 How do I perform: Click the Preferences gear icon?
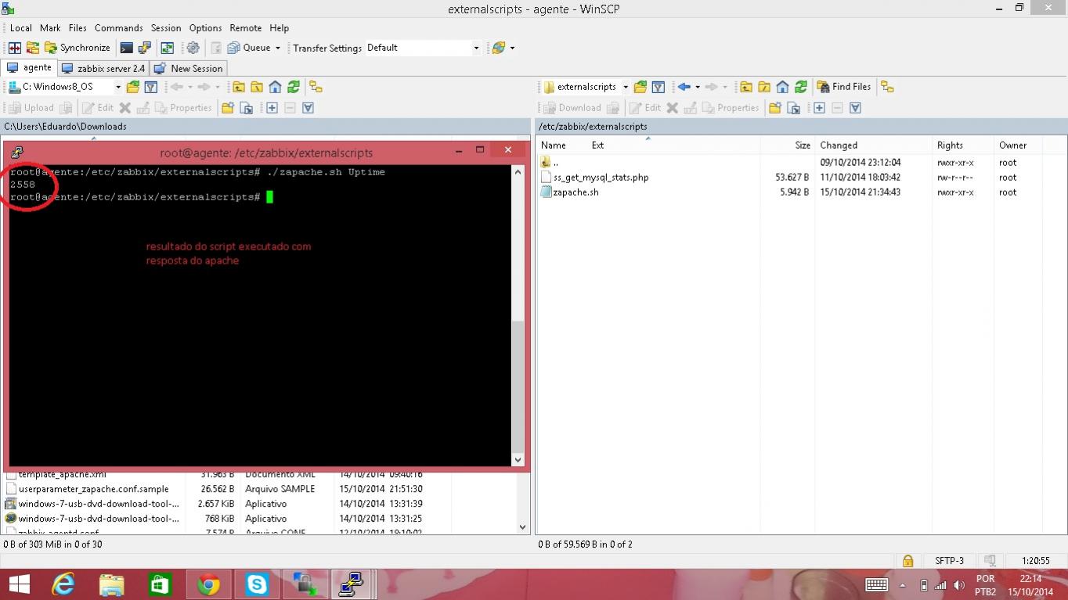point(193,48)
